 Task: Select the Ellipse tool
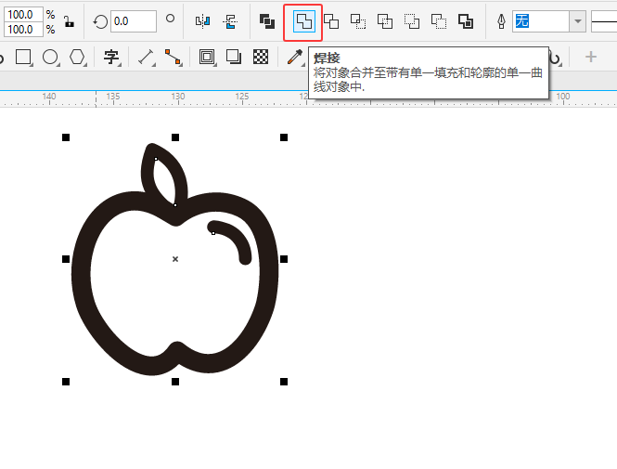50,57
